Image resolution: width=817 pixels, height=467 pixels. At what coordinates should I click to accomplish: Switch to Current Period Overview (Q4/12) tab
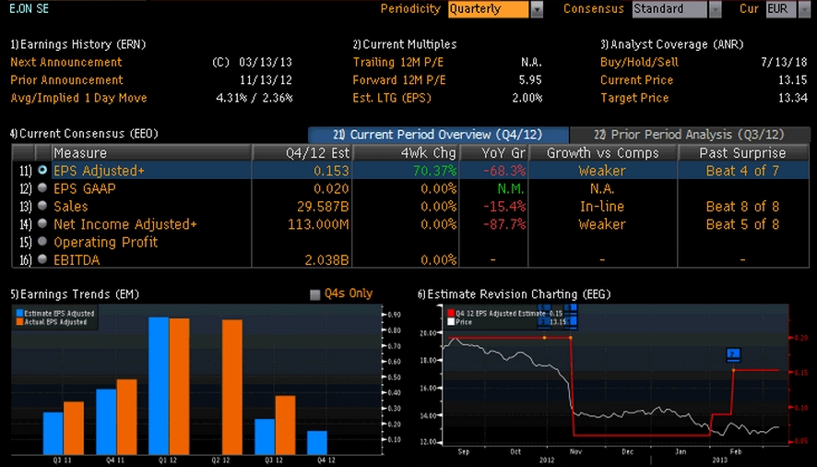point(438,135)
